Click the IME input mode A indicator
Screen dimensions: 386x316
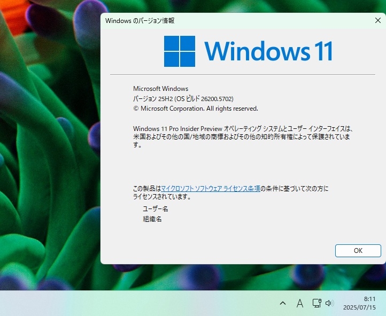299,303
